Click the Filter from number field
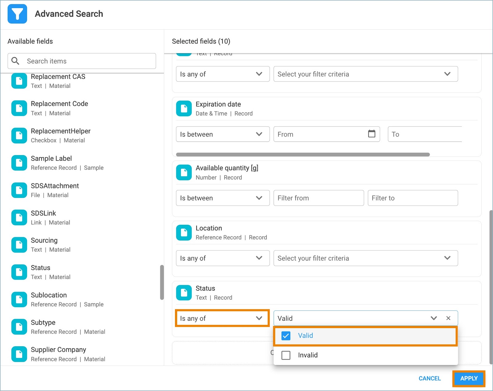The image size is (493, 391). (319, 198)
